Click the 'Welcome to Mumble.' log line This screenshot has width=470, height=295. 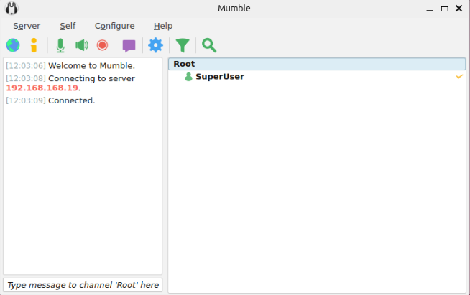[x=91, y=65]
